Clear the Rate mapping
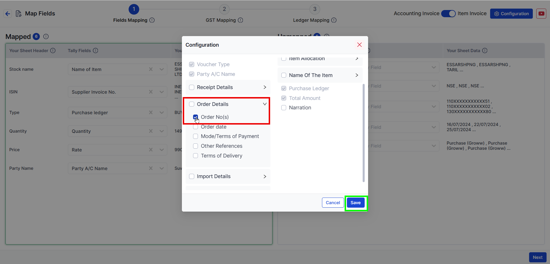The width and height of the screenshot is (550, 264). coord(151,150)
